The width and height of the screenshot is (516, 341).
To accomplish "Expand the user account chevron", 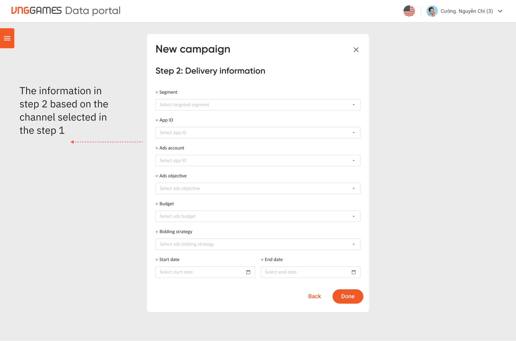I will tap(500, 11).
